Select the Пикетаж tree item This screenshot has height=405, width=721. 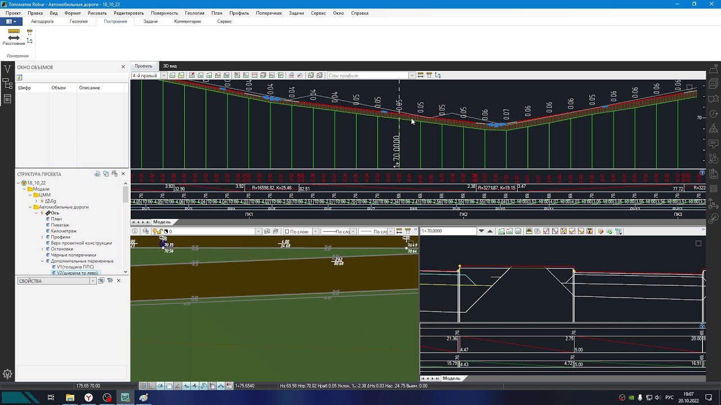point(60,225)
